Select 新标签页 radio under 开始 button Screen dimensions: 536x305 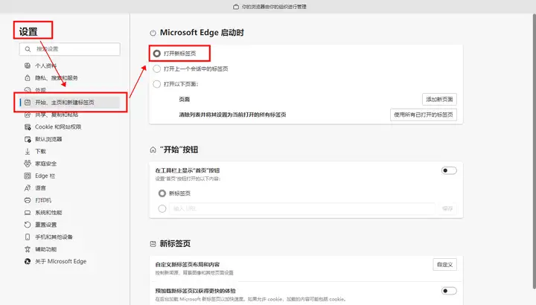click(162, 193)
